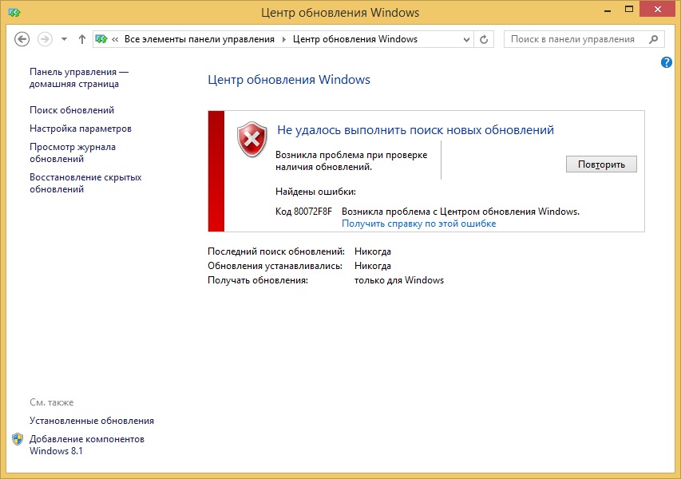Open the recent locations dropdown arrow
Viewport: 681px width, 479px height.
coord(64,39)
